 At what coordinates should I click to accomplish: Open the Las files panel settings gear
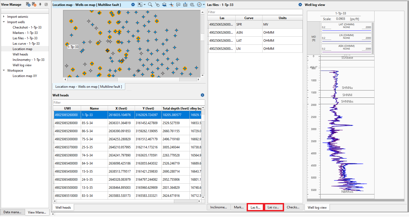[300, 5]
